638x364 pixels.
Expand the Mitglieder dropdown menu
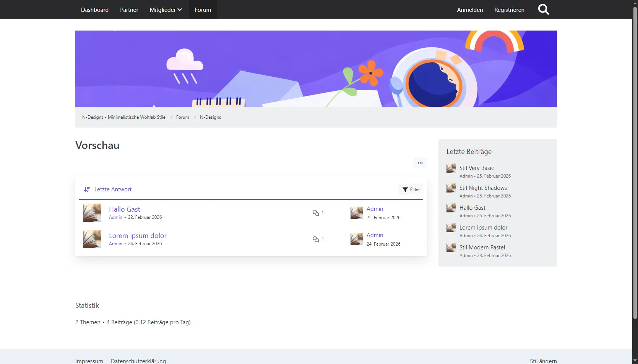coord(166,10)
